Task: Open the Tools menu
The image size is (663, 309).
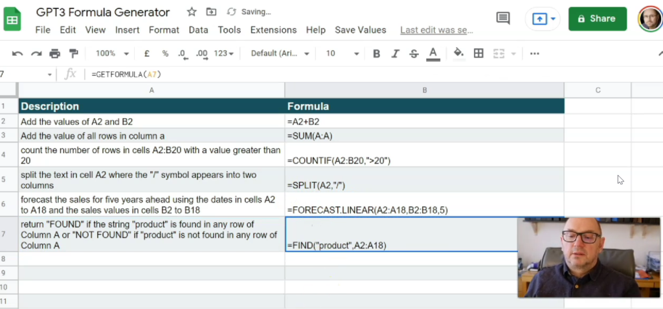Action: pos(229,30)
